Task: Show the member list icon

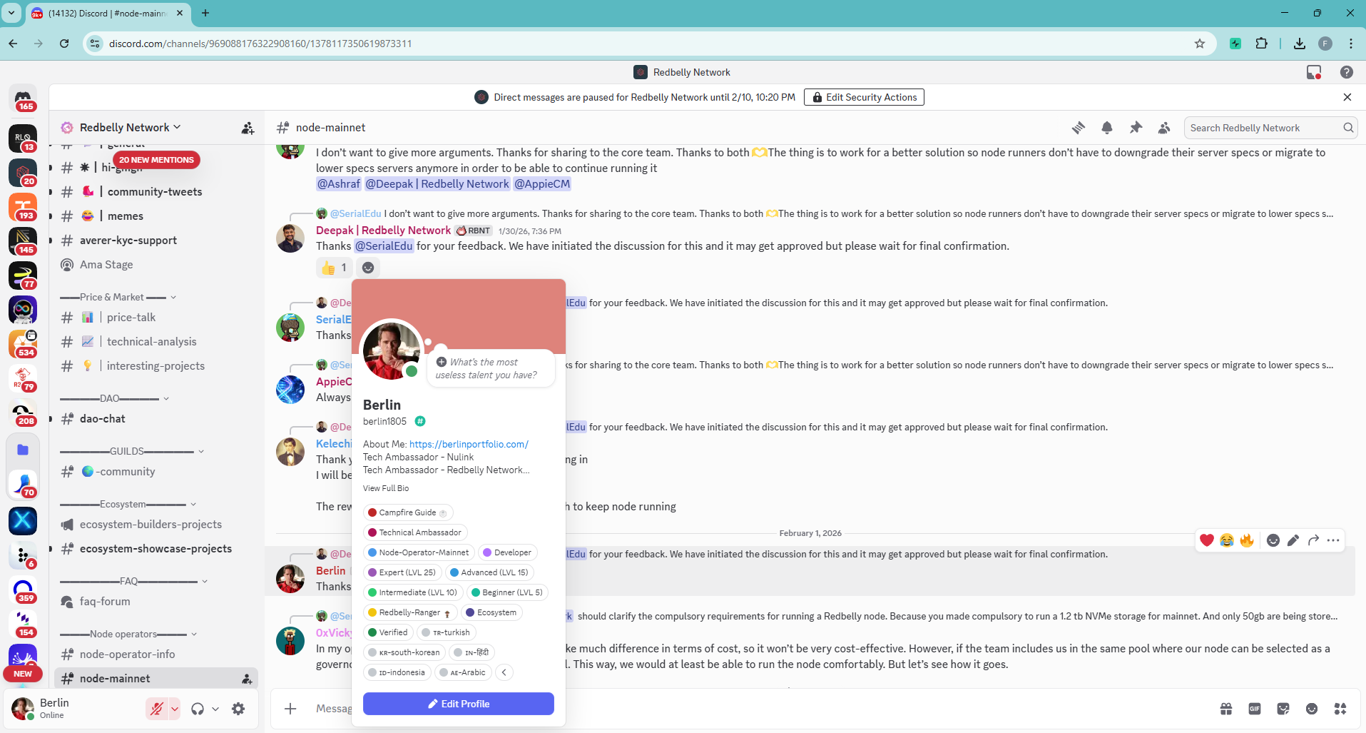Action: [1164, 128]
